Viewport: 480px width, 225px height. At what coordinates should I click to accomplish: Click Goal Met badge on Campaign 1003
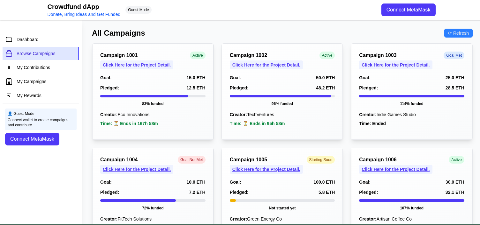coord(454,55)
